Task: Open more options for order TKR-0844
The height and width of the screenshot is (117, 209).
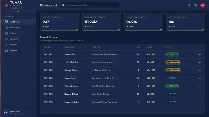Action: [199, 78]
